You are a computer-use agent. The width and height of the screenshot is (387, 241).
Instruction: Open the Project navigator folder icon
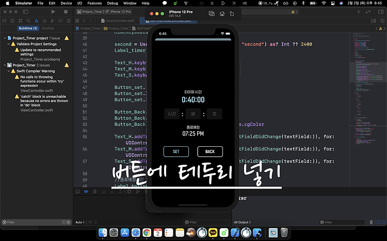tap(5, 21)
